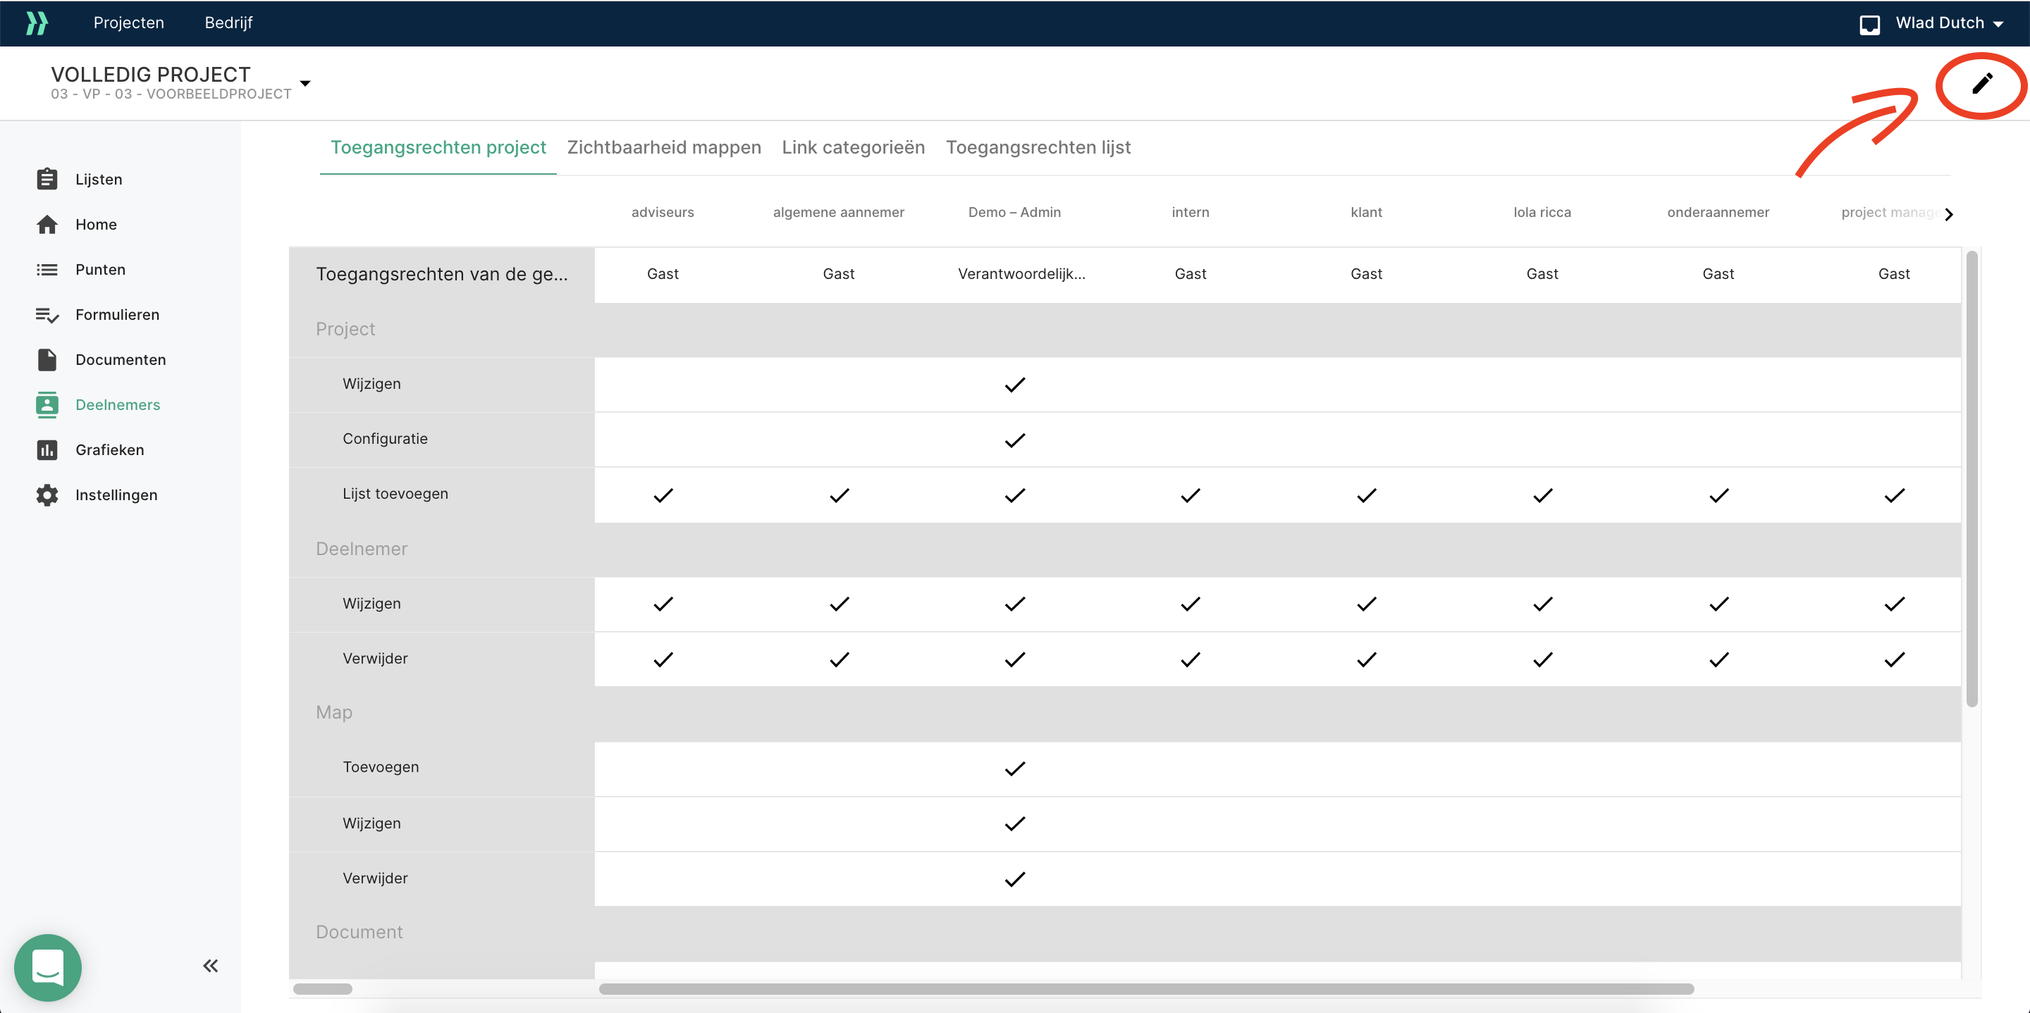Expand the VOLLEDIG PROJECT dropdown arrow
The image size is (2030, 1013).
click(305, 82)
